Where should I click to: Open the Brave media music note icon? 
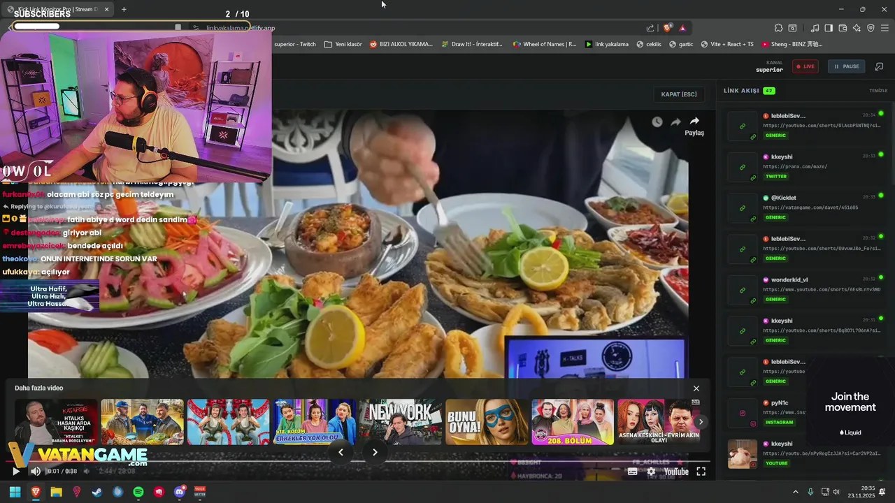[x=815, y=28]
